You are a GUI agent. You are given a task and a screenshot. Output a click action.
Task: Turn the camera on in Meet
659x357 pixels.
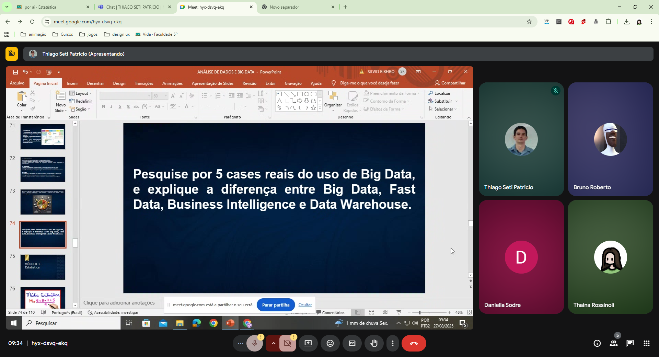tap(287, 343)
